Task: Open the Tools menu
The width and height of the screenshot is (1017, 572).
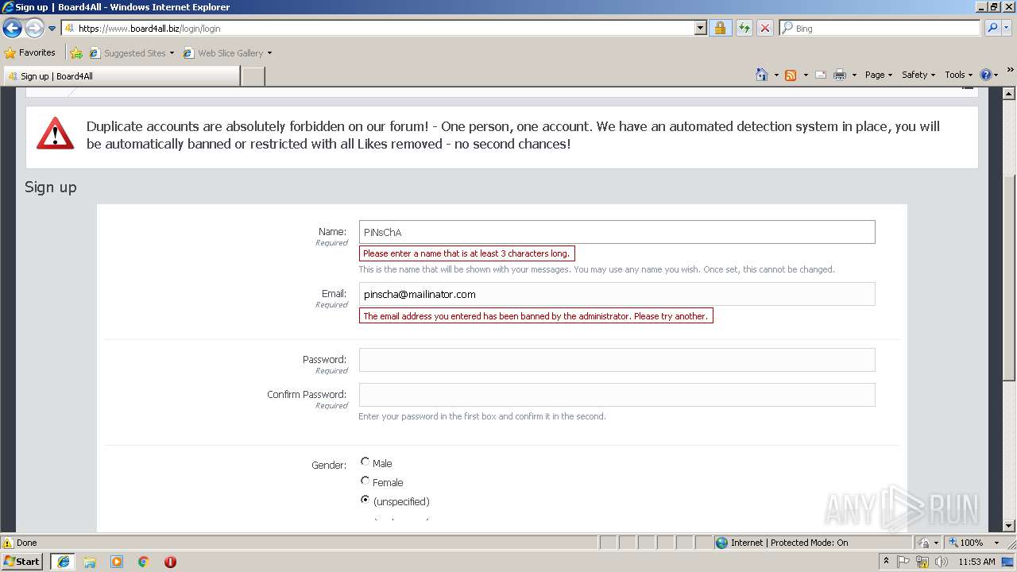Action: pos(958,75)
